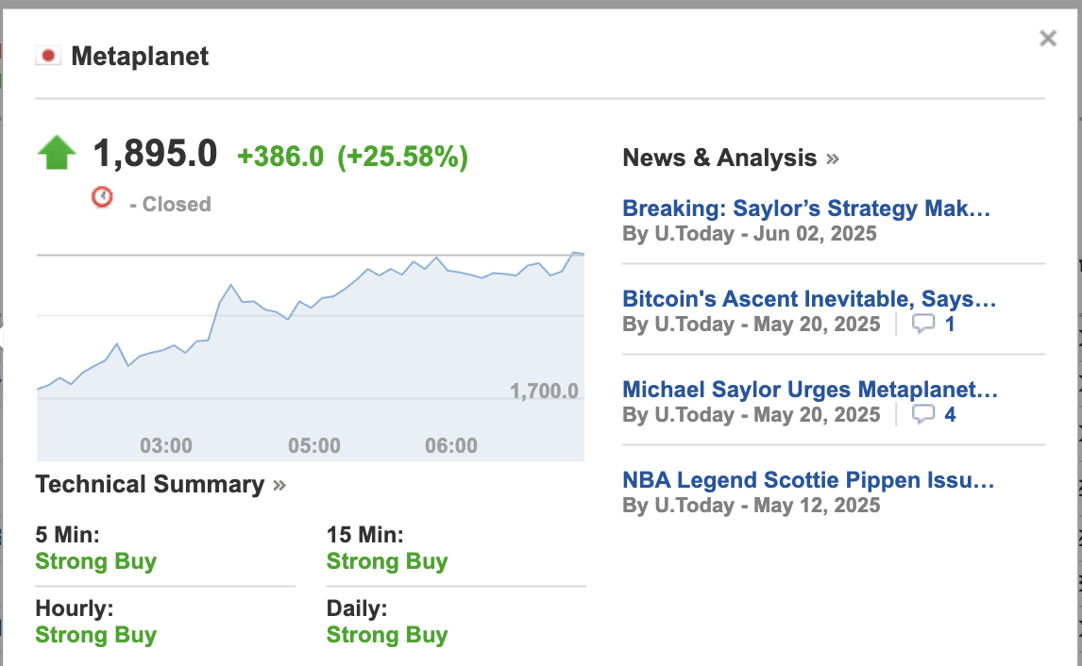Close the Metaplanet popup
This screenshot has height=666, width=1082.
(1047, 39)
